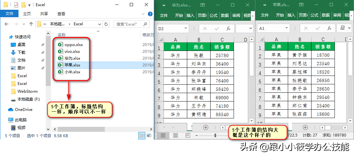Open the 查看 tab in Explorer

tap(61, 14)
